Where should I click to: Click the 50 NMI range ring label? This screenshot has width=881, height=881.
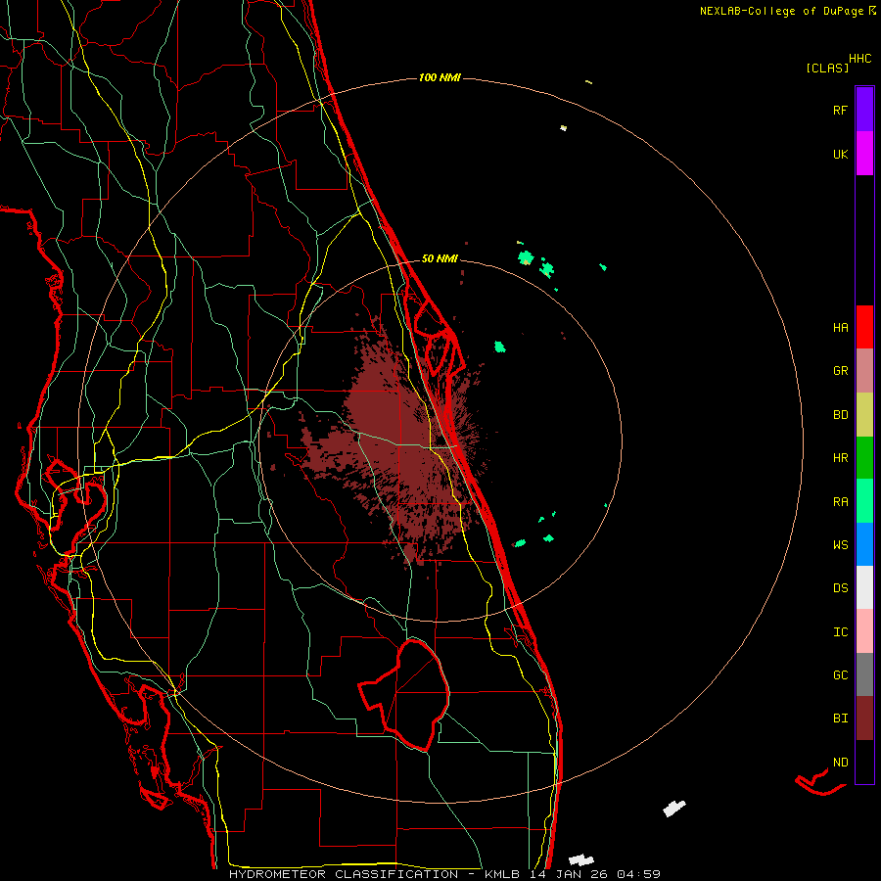[440, 258]
